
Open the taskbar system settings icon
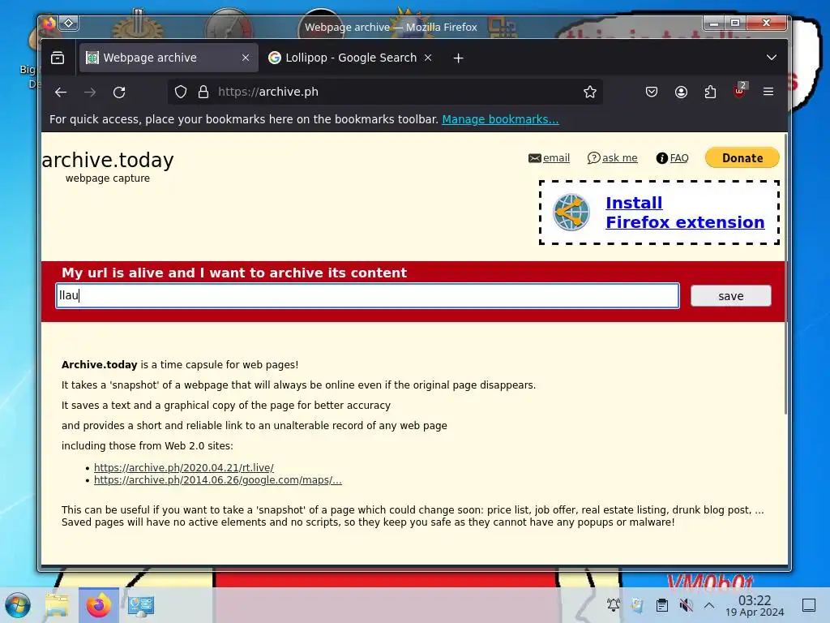click(x=141, y=605)
